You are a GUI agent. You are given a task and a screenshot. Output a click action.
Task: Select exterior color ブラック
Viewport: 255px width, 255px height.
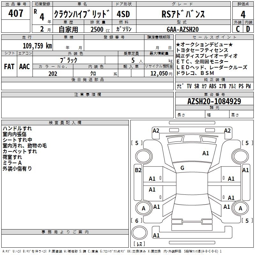coord(69,60)
